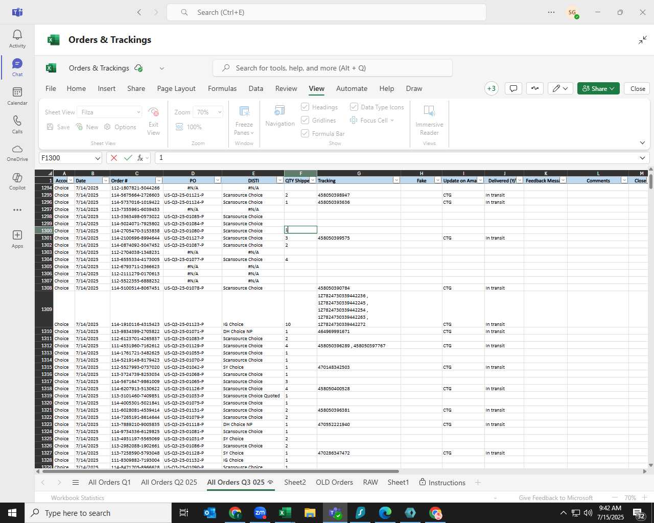This screenshot has width=654, height=523.
Task: Click Give Feedback to Microsoft link
Action: (555, 497)
